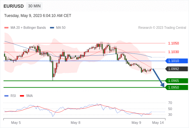Click the red 9MA legend swatch
Image resolution: width=189 pixels, height=128 pixels.
tap(22, 96)
